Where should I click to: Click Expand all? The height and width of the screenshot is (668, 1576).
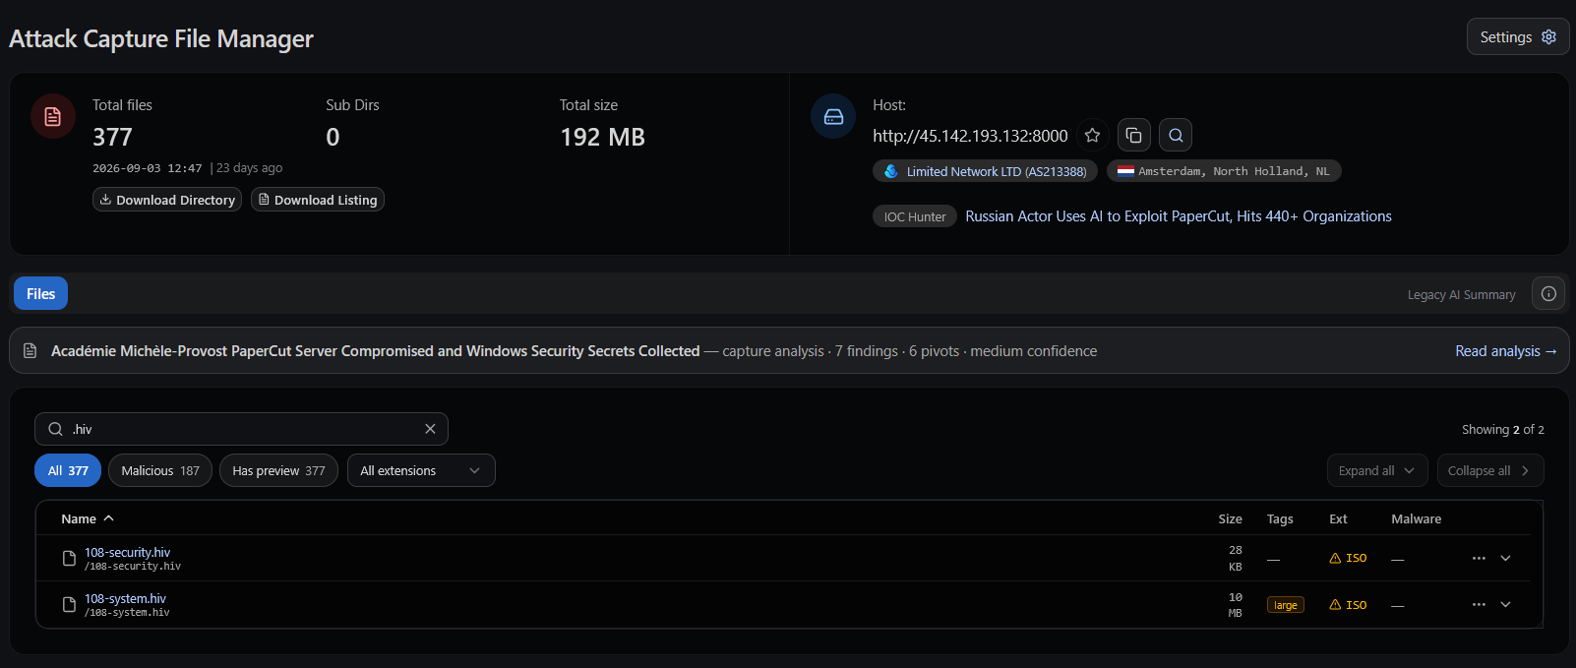tap(1376, 470)
